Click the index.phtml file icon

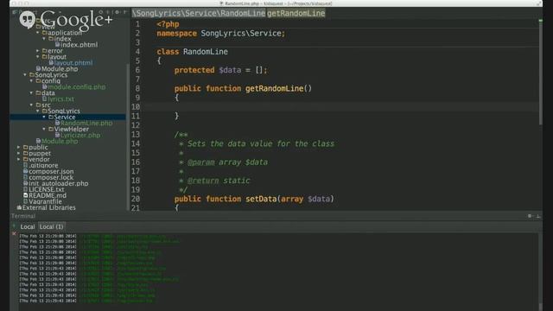57,45
